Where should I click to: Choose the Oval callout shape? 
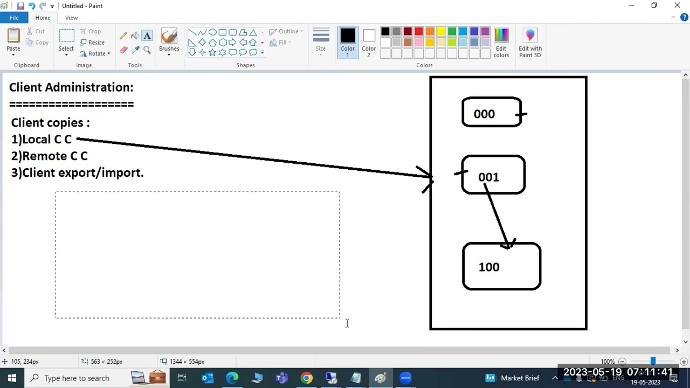tap(243, 52)
